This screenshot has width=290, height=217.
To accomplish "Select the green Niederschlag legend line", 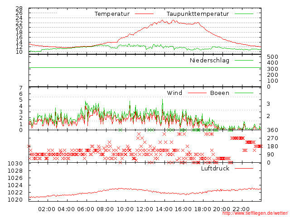I will pos(244,60).
